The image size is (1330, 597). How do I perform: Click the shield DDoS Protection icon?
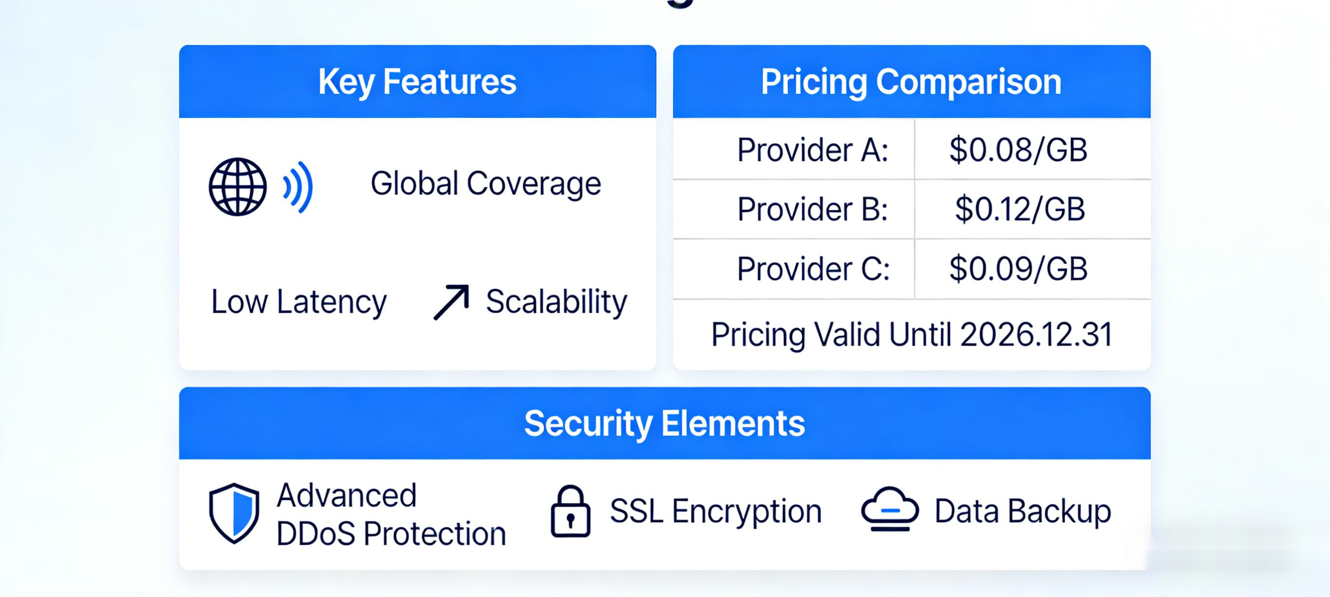(x=234, y=513)
